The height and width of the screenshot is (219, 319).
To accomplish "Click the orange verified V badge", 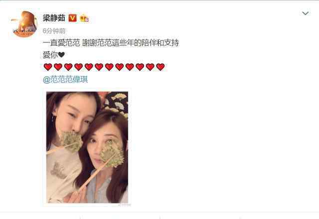I will pyautogui.click(x=72, y=18).
